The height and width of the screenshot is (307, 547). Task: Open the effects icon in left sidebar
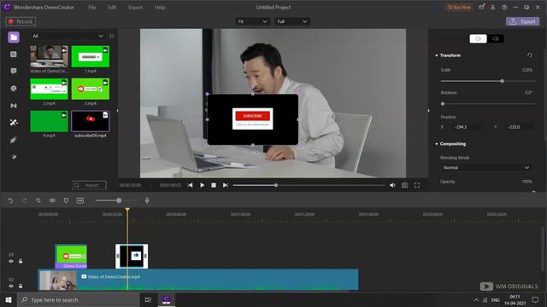tap(14, 123)
